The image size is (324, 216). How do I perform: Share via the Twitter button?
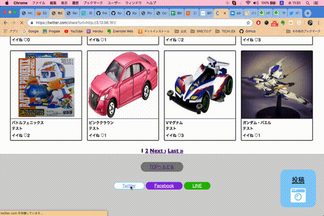coord(129,186)
